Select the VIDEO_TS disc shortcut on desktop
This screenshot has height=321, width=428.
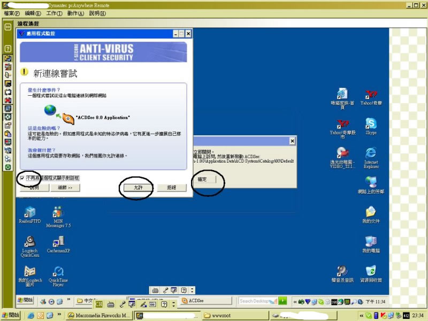click(x=342, y=158)
